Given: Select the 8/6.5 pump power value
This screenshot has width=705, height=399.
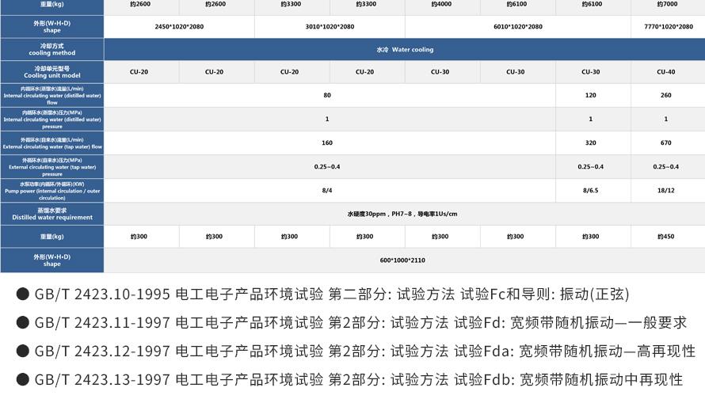Looking at the screenshot, I should click(x=590, y=191).
